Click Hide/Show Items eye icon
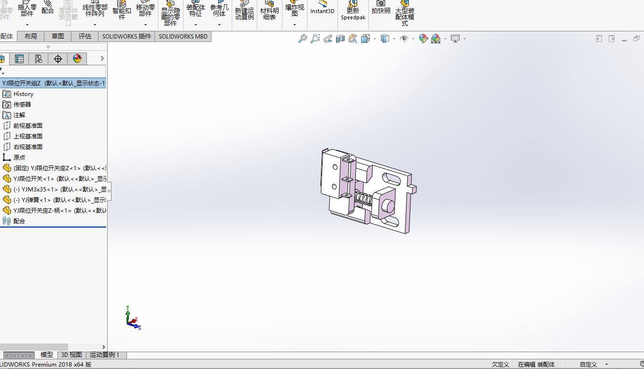This screenshot has height=369, width=644. (404, 39)
